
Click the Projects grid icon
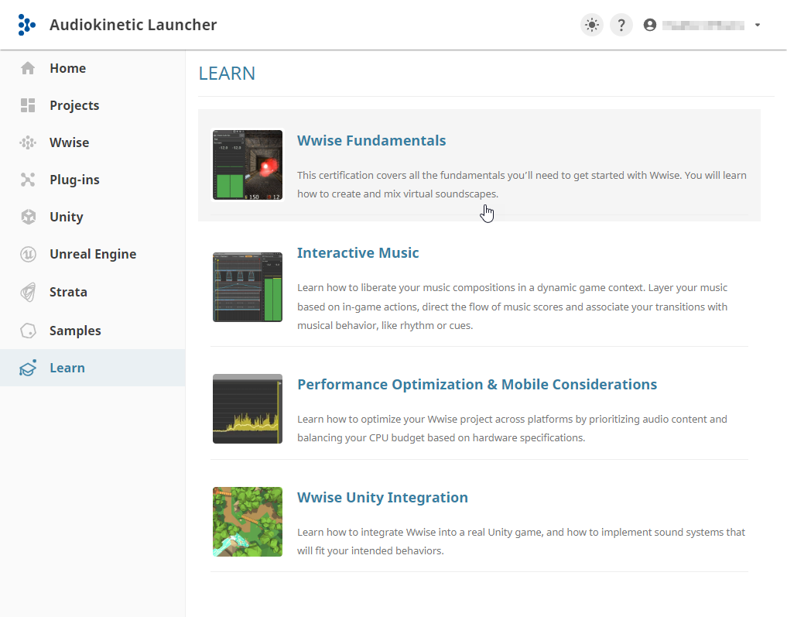point(28,105)
